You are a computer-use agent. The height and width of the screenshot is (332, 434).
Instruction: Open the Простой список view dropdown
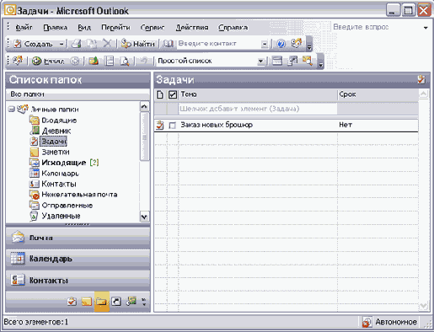coord(261,61)
